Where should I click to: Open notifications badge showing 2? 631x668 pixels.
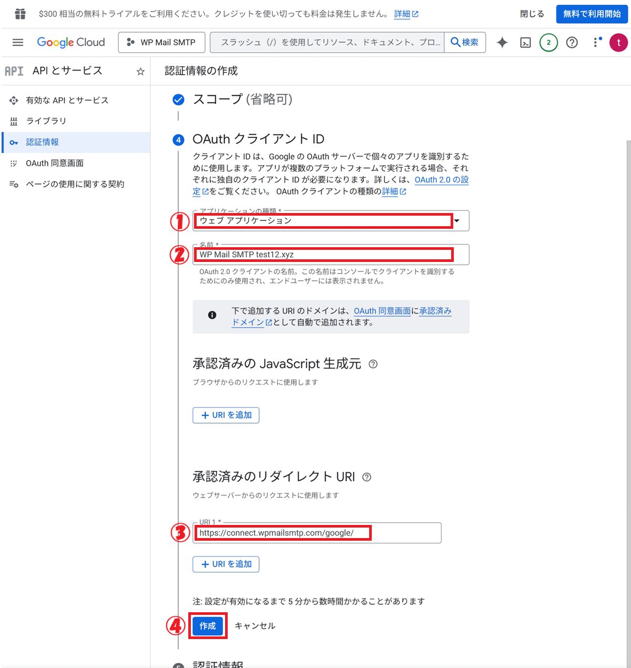[x=548, y=43]
